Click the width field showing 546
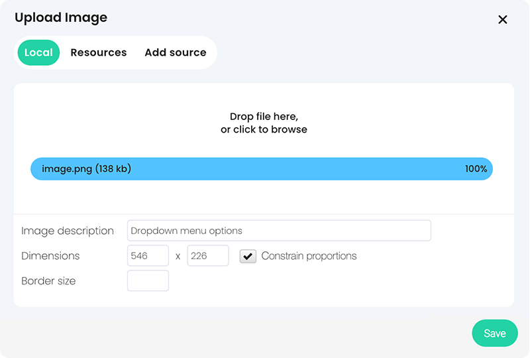The height and width of the screenshot is (358, 530). pyautogui.click(x=148, y=256)
